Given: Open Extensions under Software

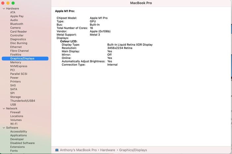Looking at the screenshot, I should point(18,147).
